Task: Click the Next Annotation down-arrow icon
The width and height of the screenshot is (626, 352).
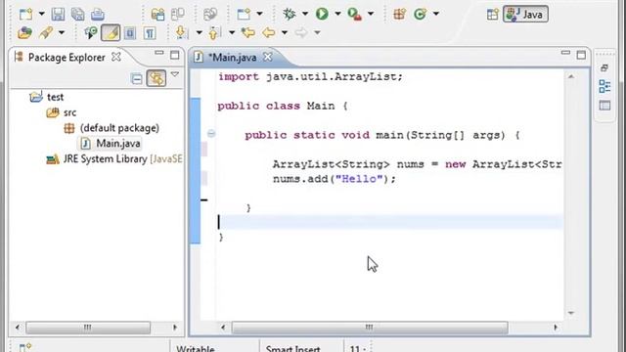Action: tap(182, 32)
